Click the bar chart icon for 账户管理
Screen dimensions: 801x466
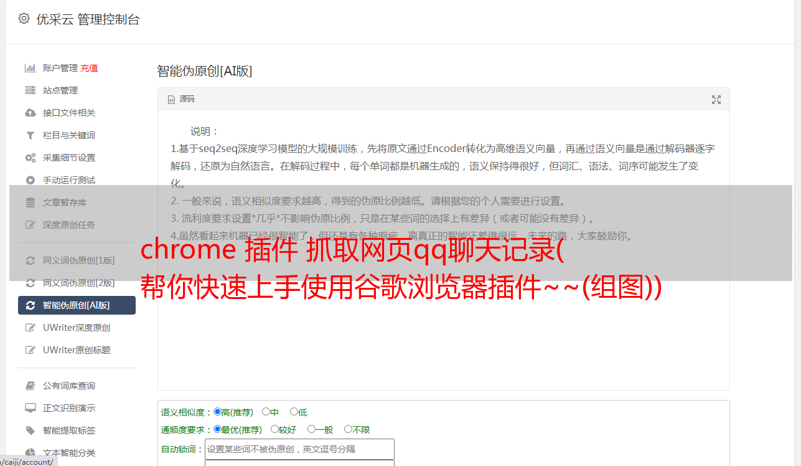pyautogui.click(x=30, y=68)
